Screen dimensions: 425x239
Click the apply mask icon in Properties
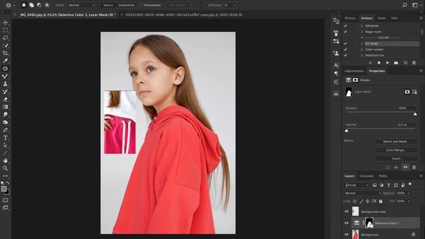(396, 167)
